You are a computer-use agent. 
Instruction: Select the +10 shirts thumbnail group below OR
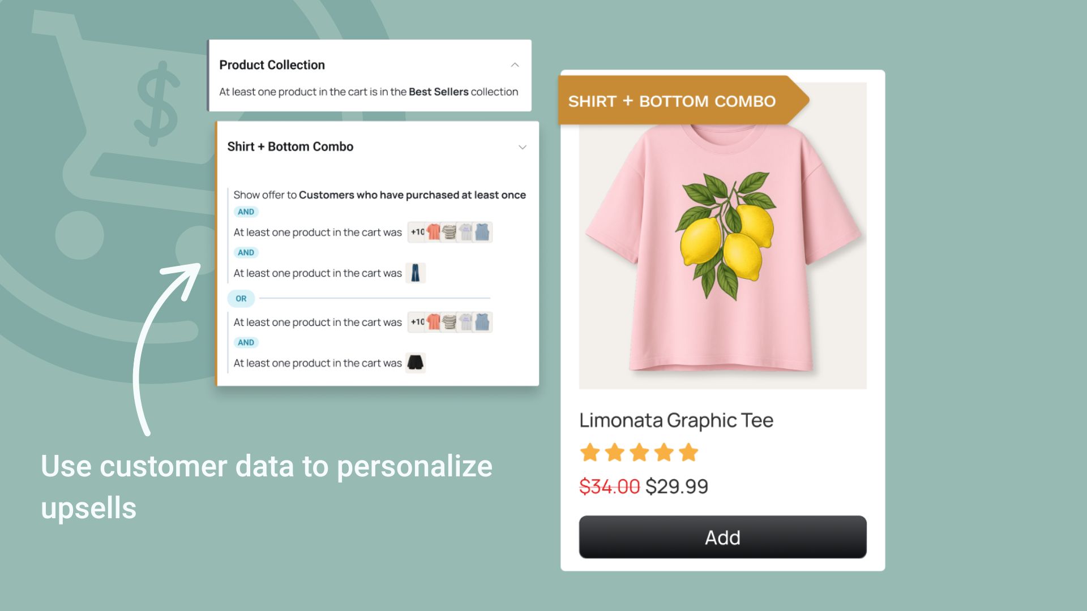[450, 322]
